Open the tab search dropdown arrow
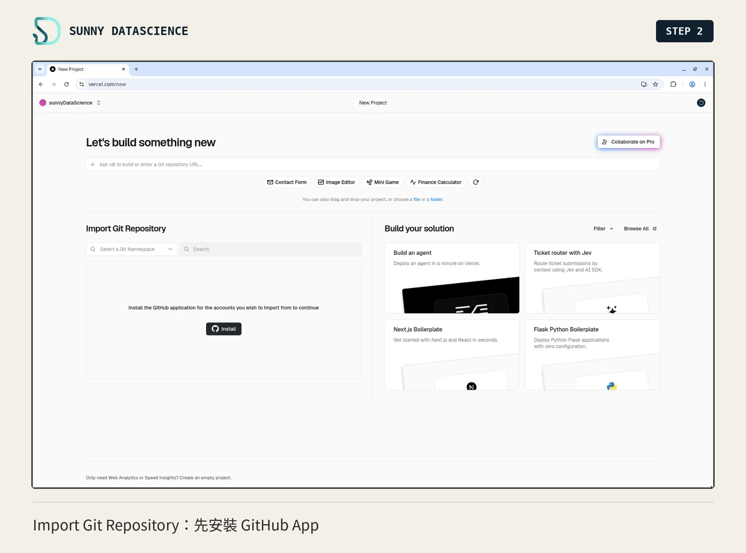Screen dimensions: 746x553 pos(40,69)
